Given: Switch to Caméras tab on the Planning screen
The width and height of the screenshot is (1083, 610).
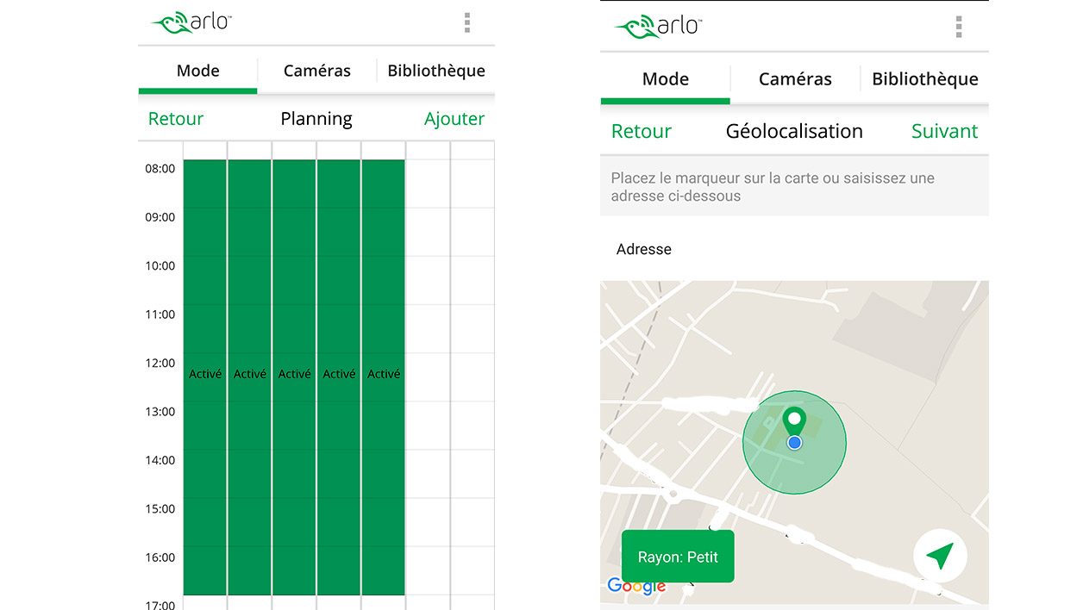Looking at the screenshot, I should 316,71.
